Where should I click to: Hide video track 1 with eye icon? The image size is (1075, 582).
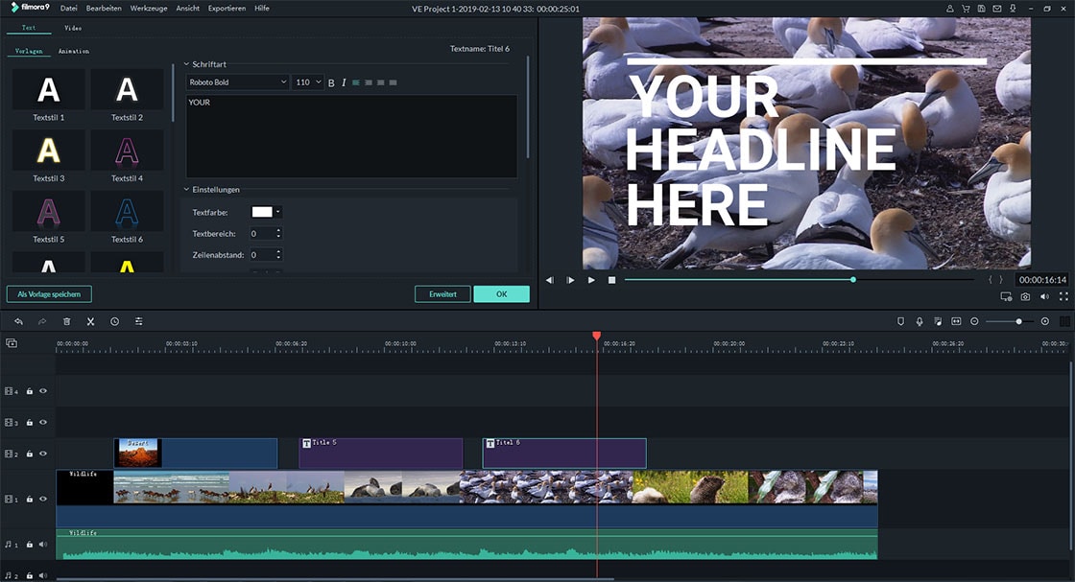click(43, 500)
